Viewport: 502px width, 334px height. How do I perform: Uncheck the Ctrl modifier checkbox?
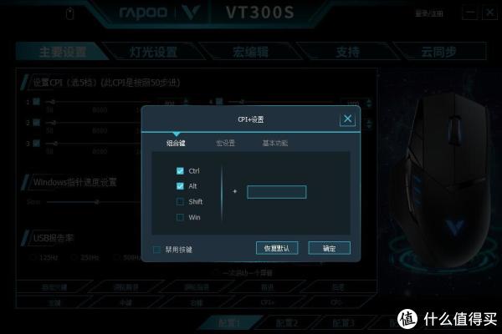click(x=180, y=170)
